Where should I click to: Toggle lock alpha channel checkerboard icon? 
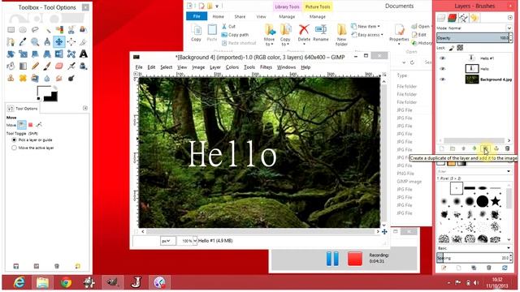click(460, 48)
